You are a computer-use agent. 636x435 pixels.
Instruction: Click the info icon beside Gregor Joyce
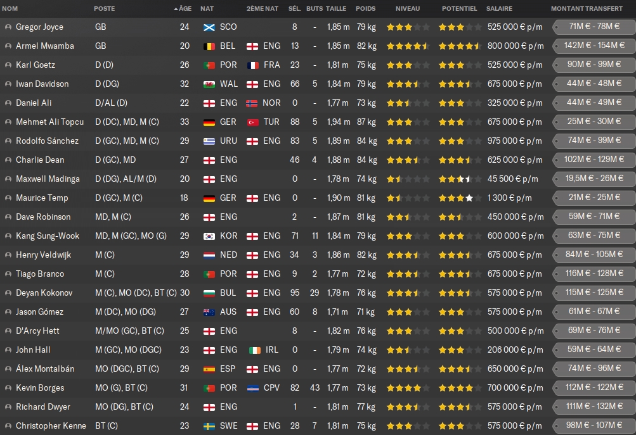[x=8, y=27]
